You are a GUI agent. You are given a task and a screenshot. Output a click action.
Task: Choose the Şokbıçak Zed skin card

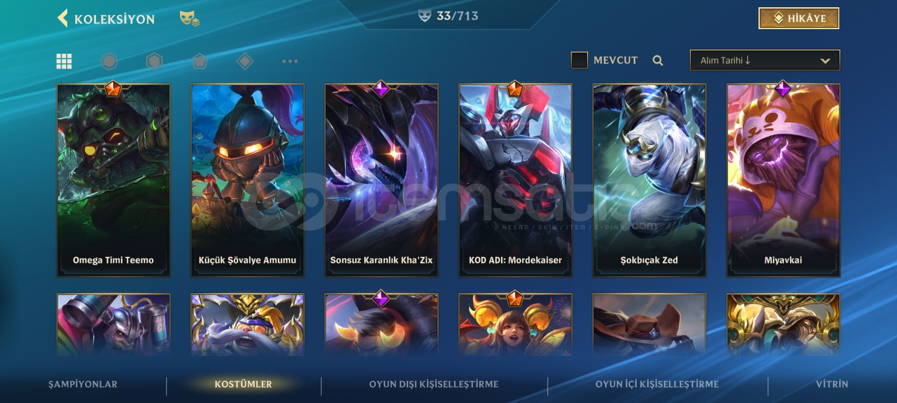click(649, 180)
